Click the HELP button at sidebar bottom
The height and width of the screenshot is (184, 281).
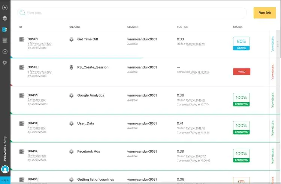(5, 180)
